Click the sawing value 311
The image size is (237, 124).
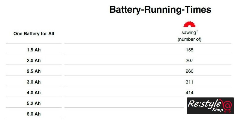189,82
